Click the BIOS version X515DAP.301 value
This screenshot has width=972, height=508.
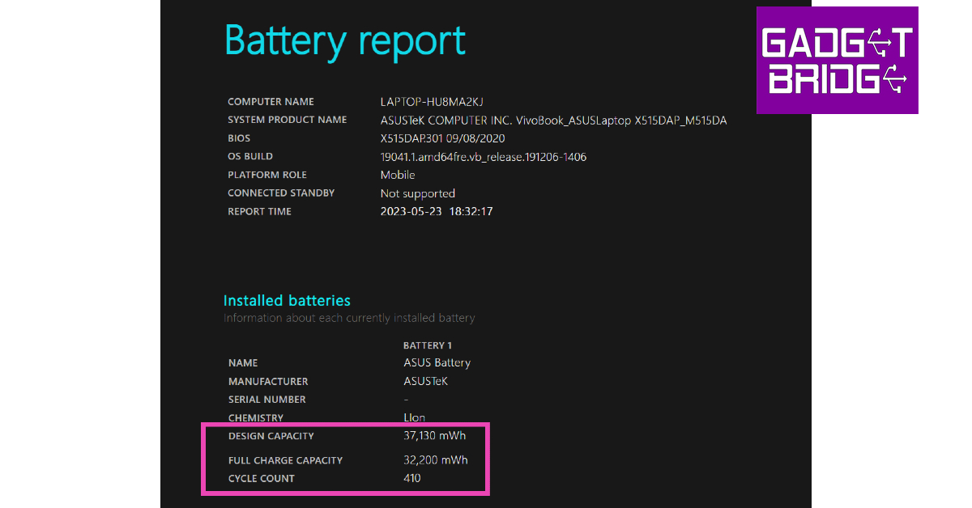441,138
